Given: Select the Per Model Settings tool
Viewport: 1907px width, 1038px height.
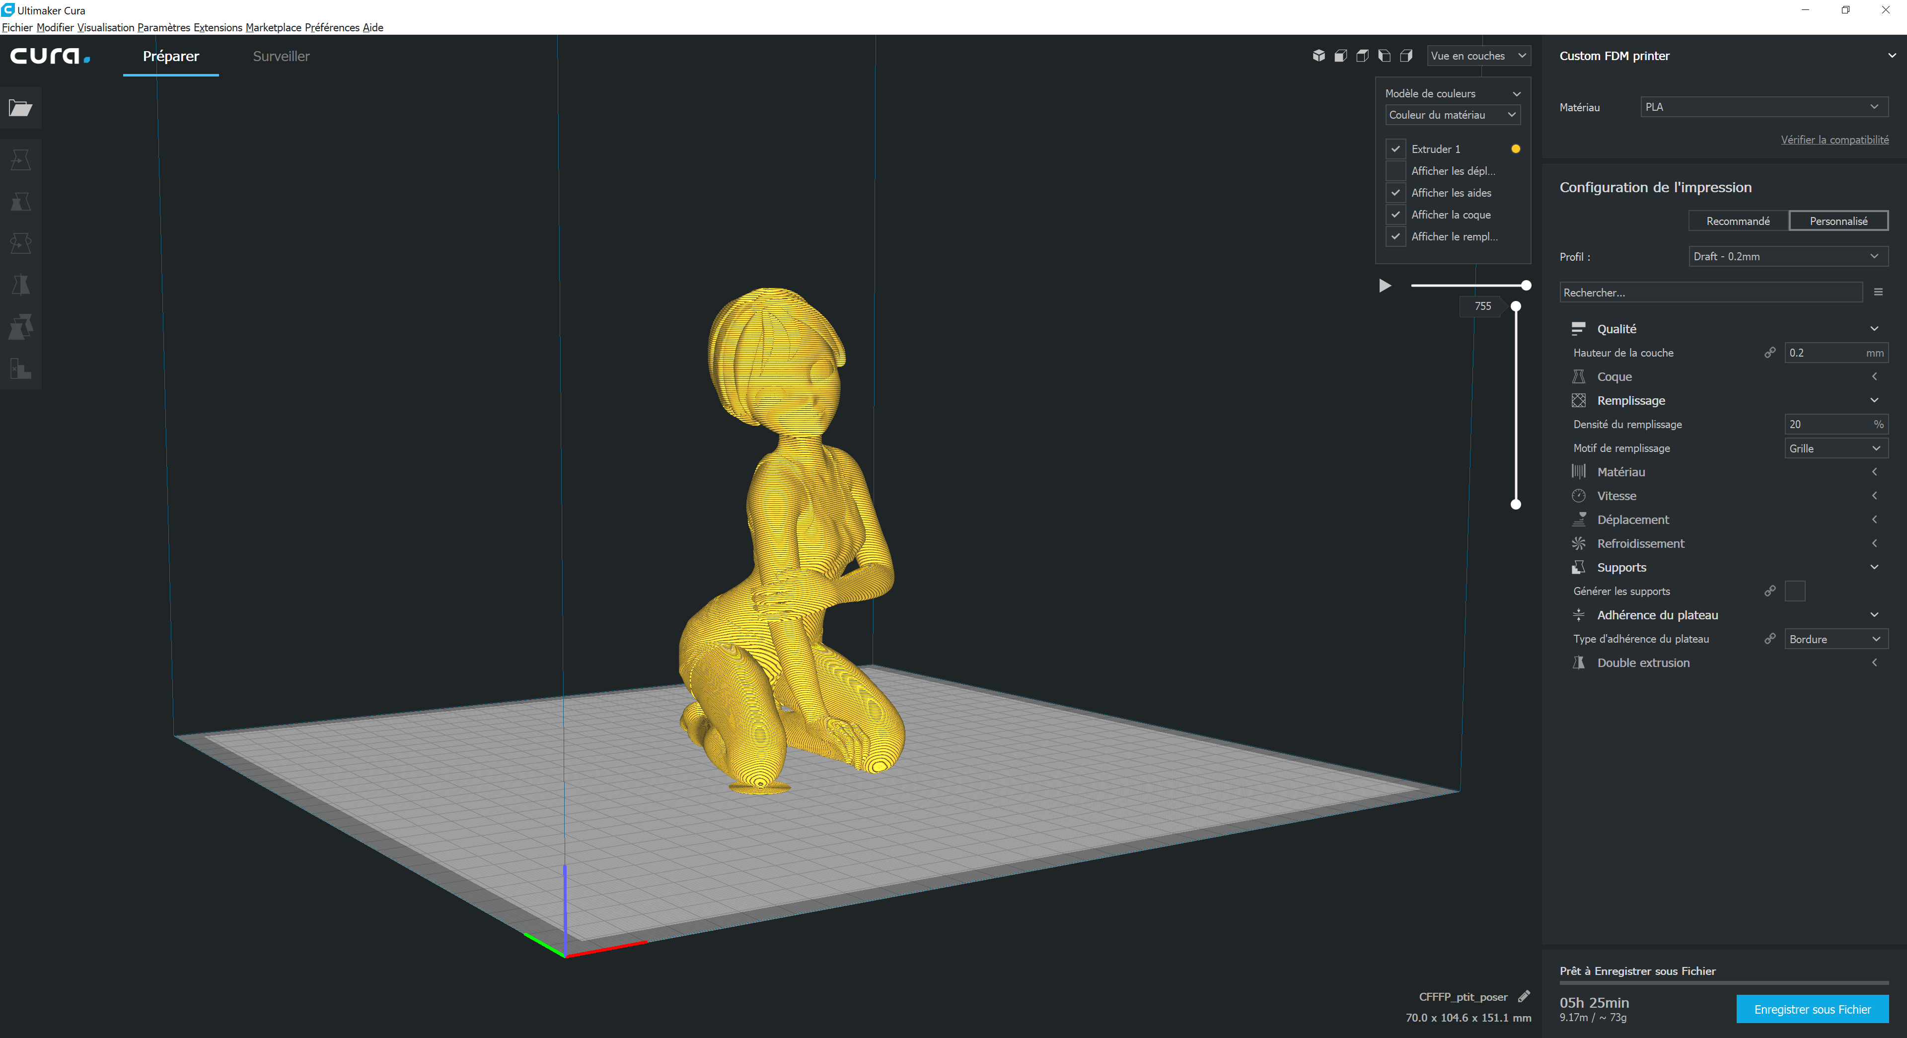Looking at the screenshot, I should tap(21, 326).
